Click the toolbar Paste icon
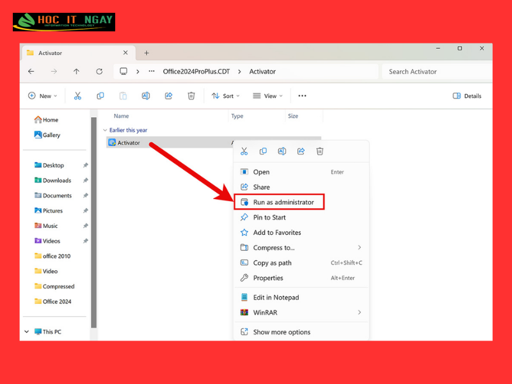 (123, 95)
